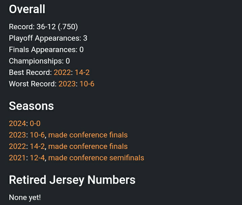Click the Seasons heading
The image size is (242, 205).
[31, 106]
